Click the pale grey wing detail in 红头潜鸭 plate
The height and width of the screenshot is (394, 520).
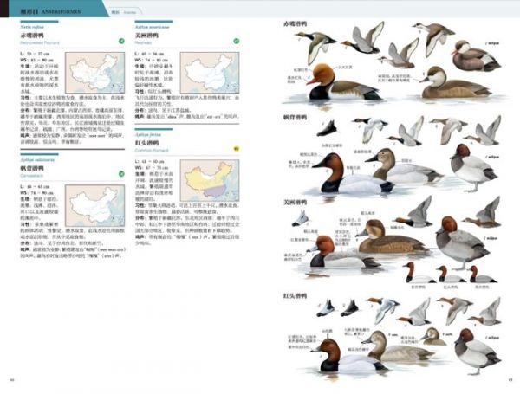[325, 309]
